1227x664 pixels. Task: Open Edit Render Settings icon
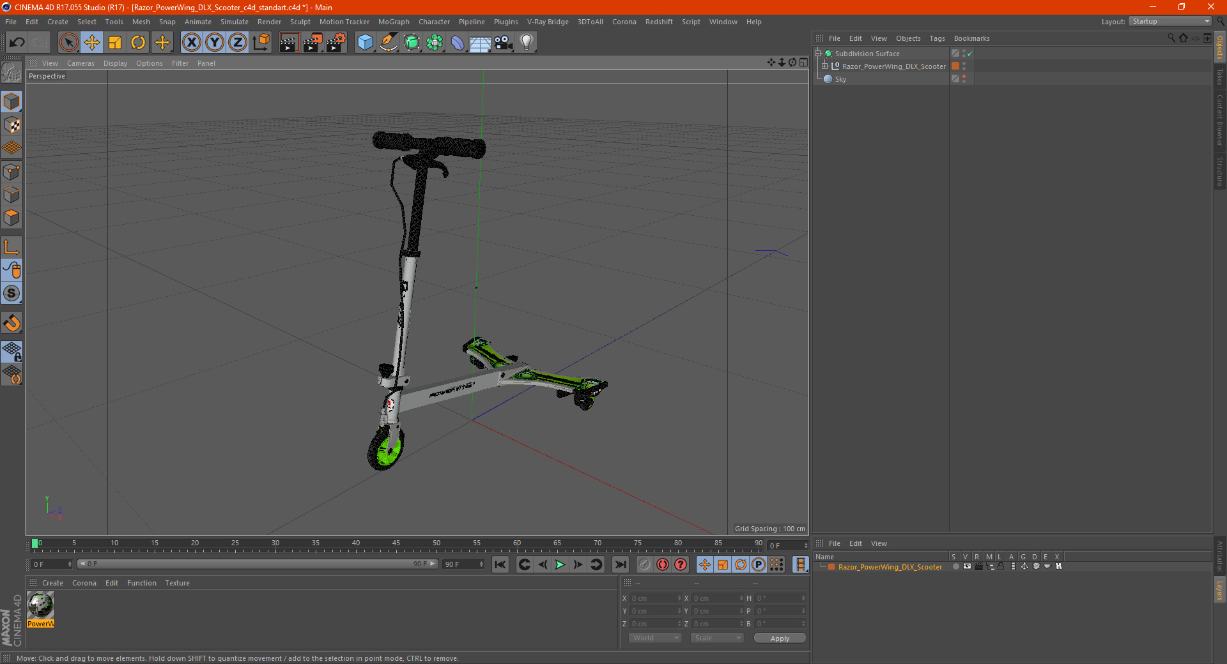[336, 43]
